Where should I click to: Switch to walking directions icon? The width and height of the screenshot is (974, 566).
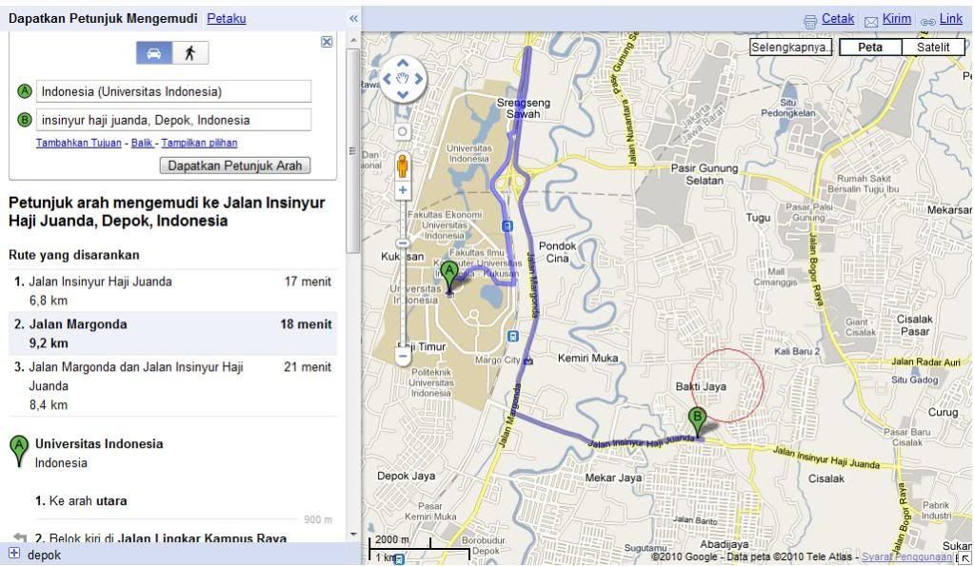(x=190, y=53)
